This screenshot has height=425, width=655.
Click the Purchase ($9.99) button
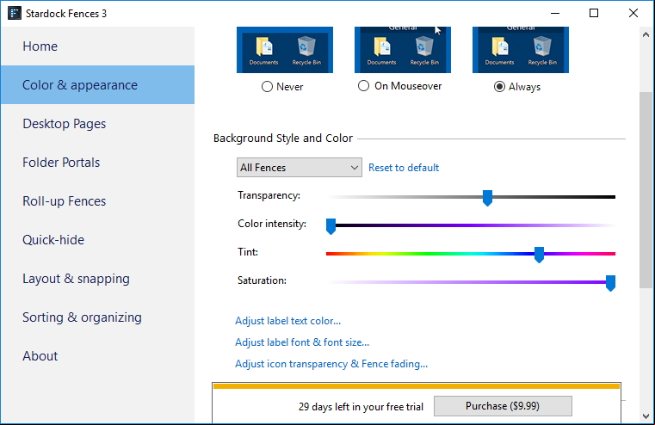tap(503, 406)
